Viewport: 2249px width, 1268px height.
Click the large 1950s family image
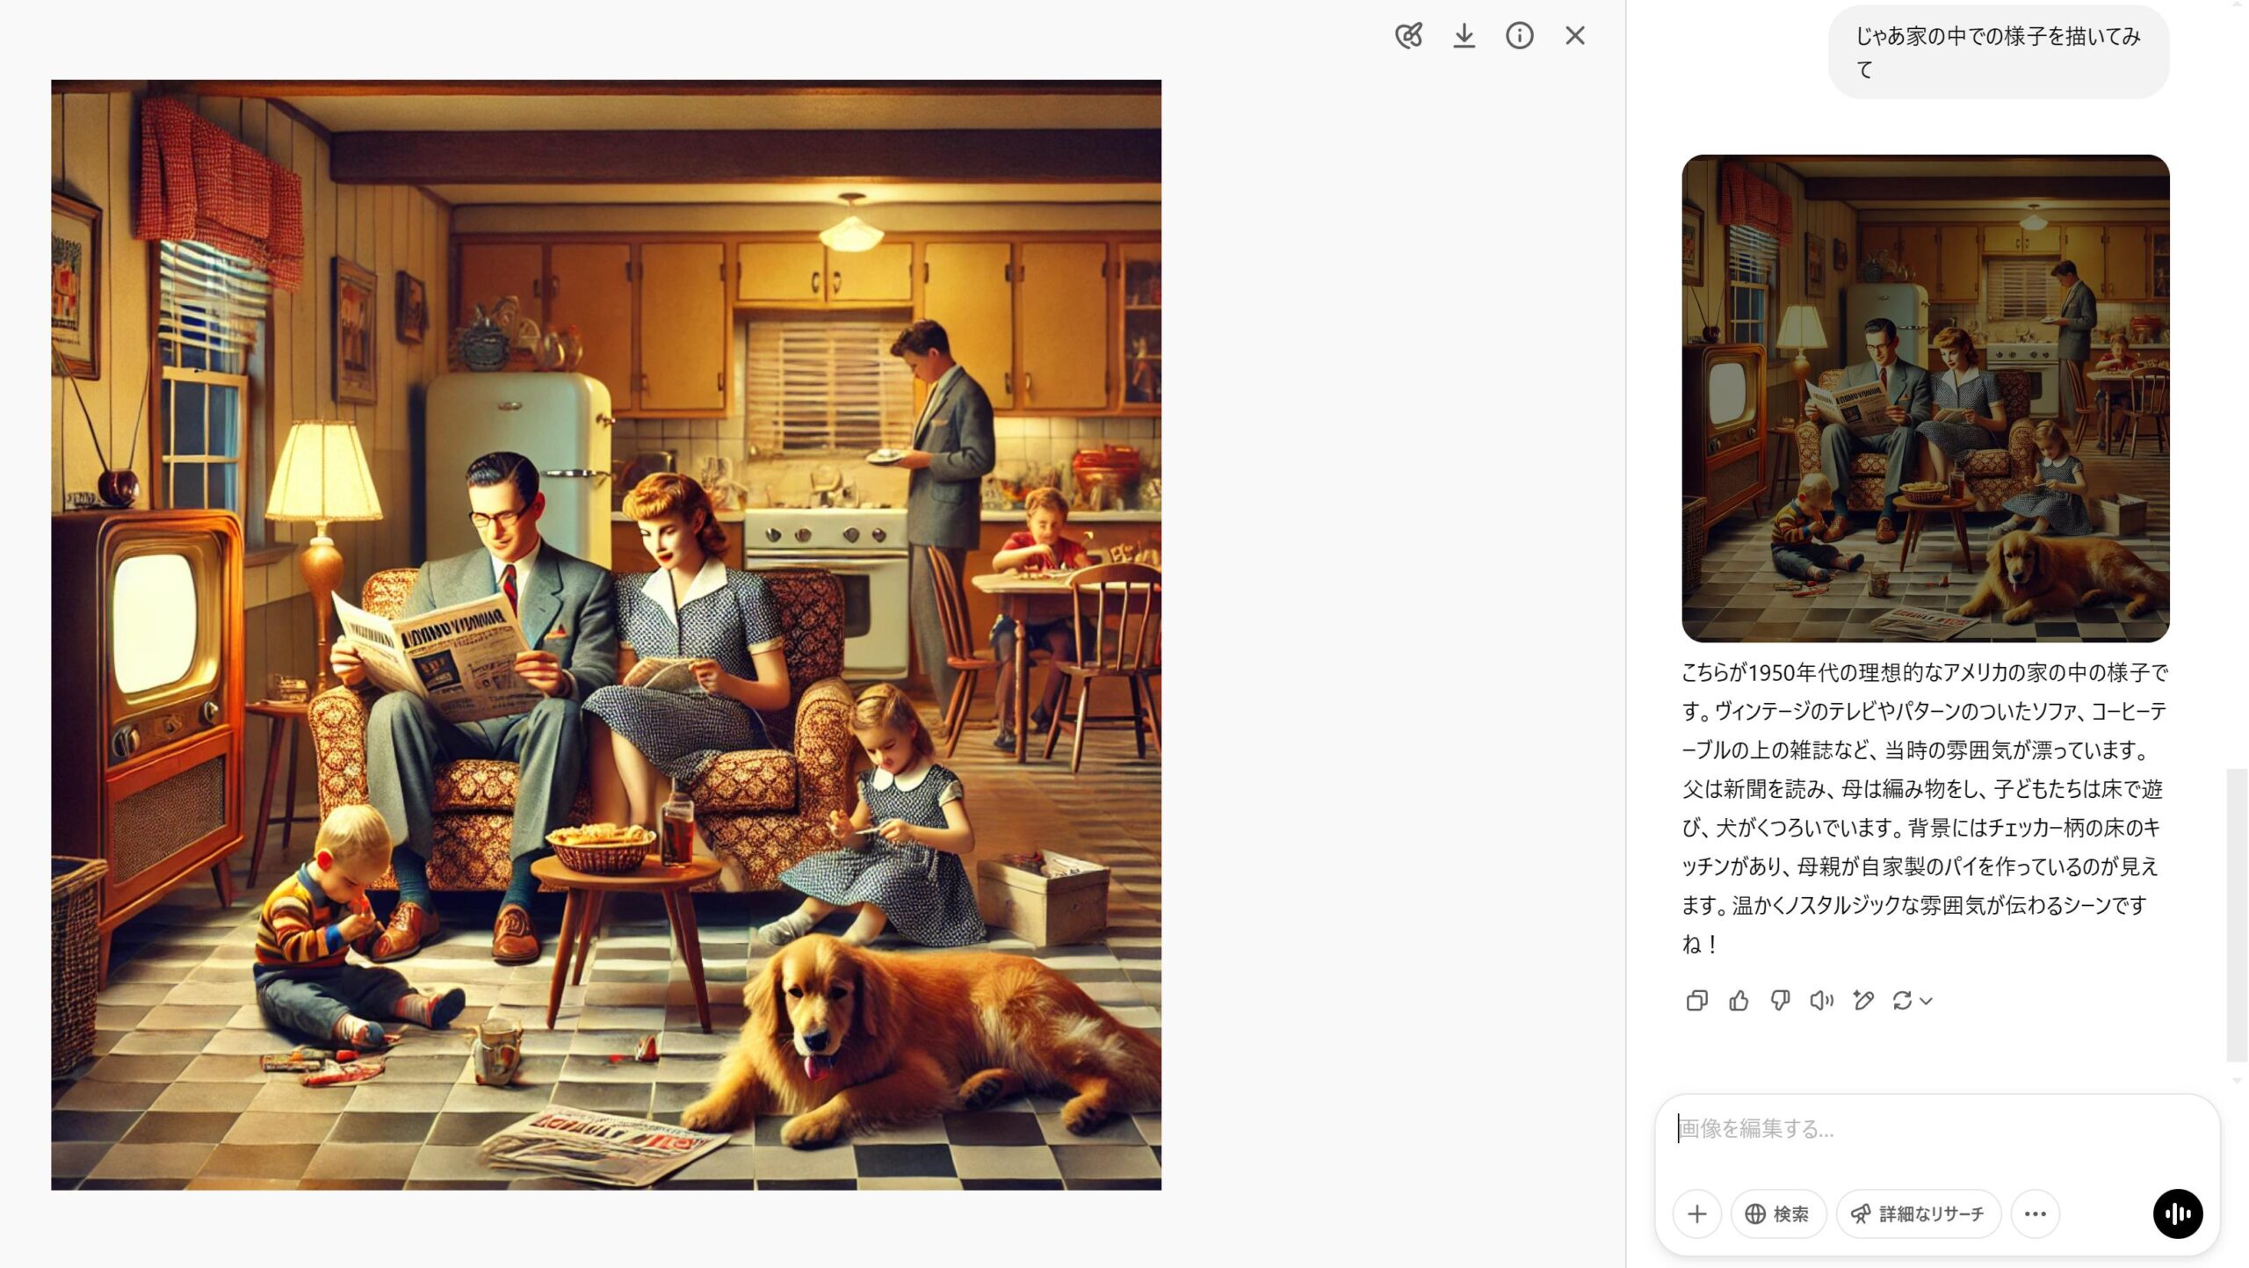(x=606, y=634)
